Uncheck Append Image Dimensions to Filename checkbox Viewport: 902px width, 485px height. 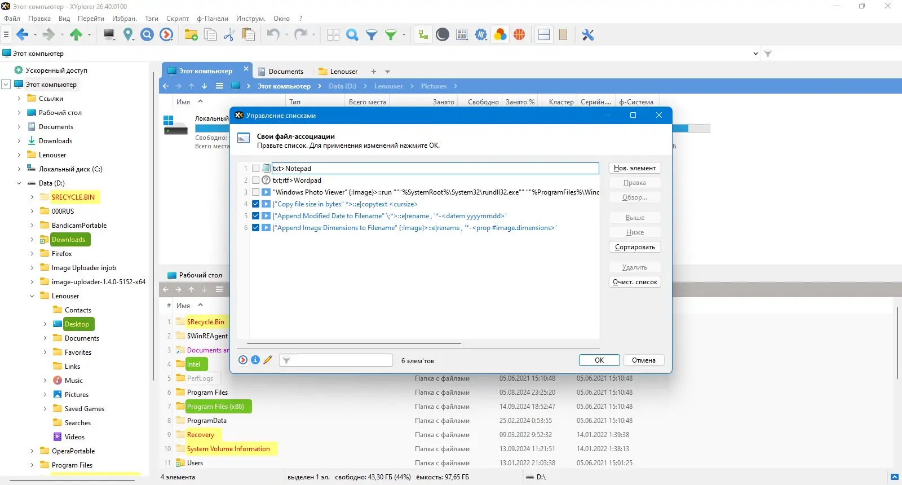(x=256, y=228)
